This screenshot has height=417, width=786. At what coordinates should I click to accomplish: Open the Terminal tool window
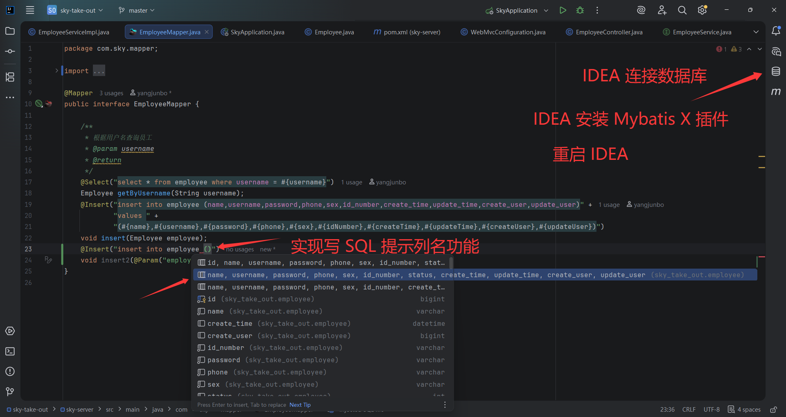(x=10, y=352)
